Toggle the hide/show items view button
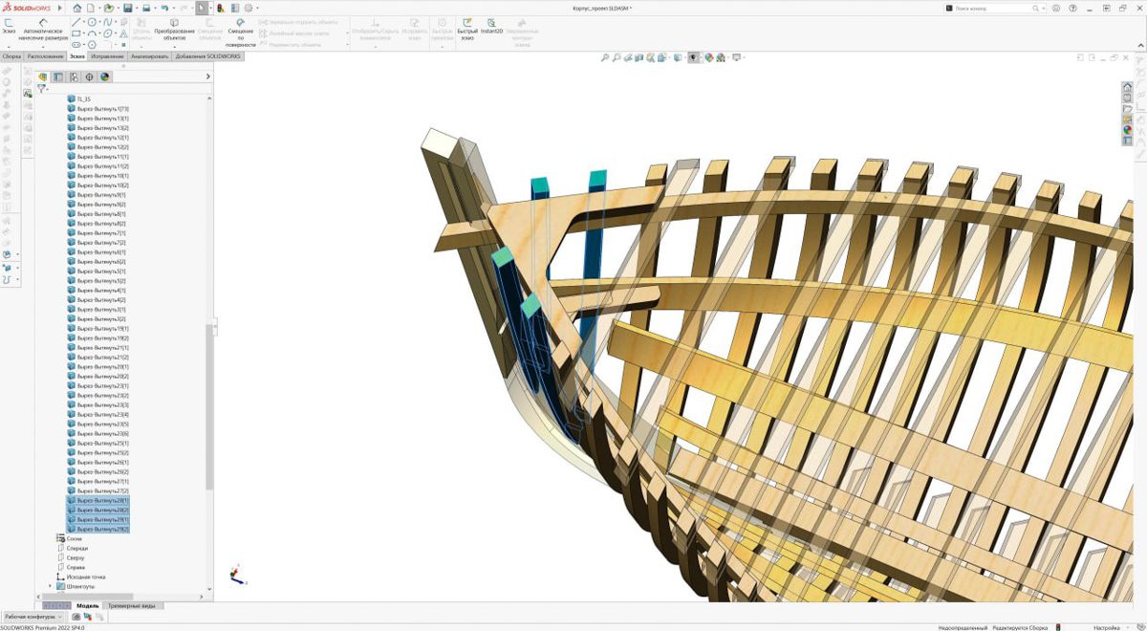Viewport: 1147px width, 631px height. coord(693,57)
